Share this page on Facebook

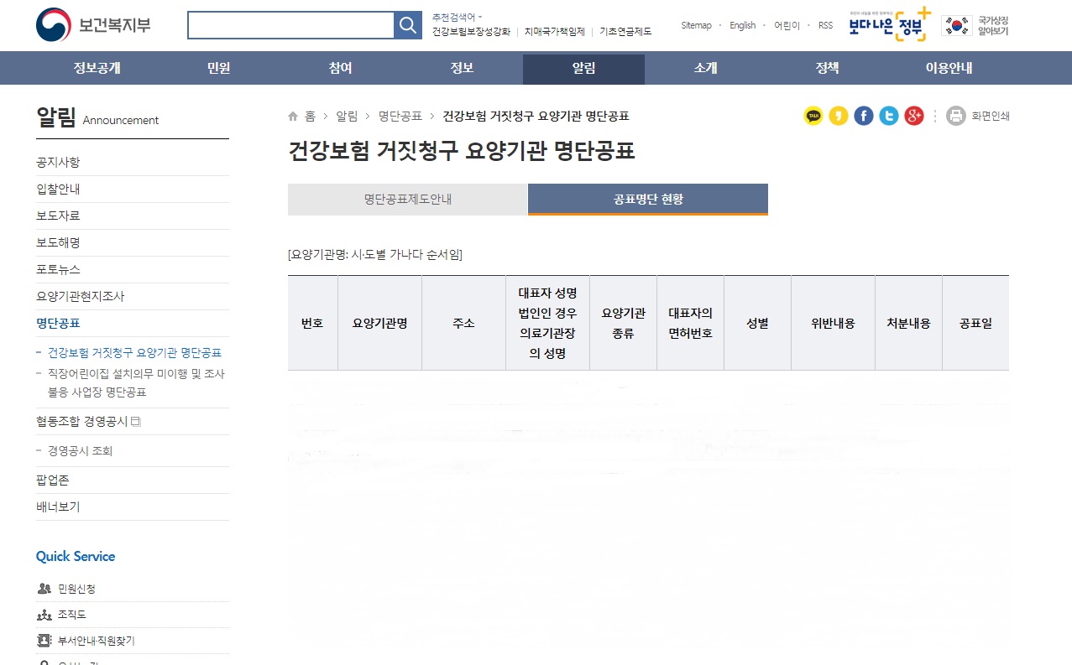click(x=864, y=116)
